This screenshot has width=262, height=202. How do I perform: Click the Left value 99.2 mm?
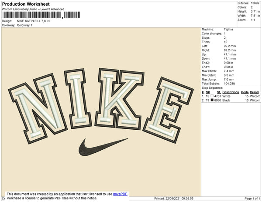click(x=230, y=46)
